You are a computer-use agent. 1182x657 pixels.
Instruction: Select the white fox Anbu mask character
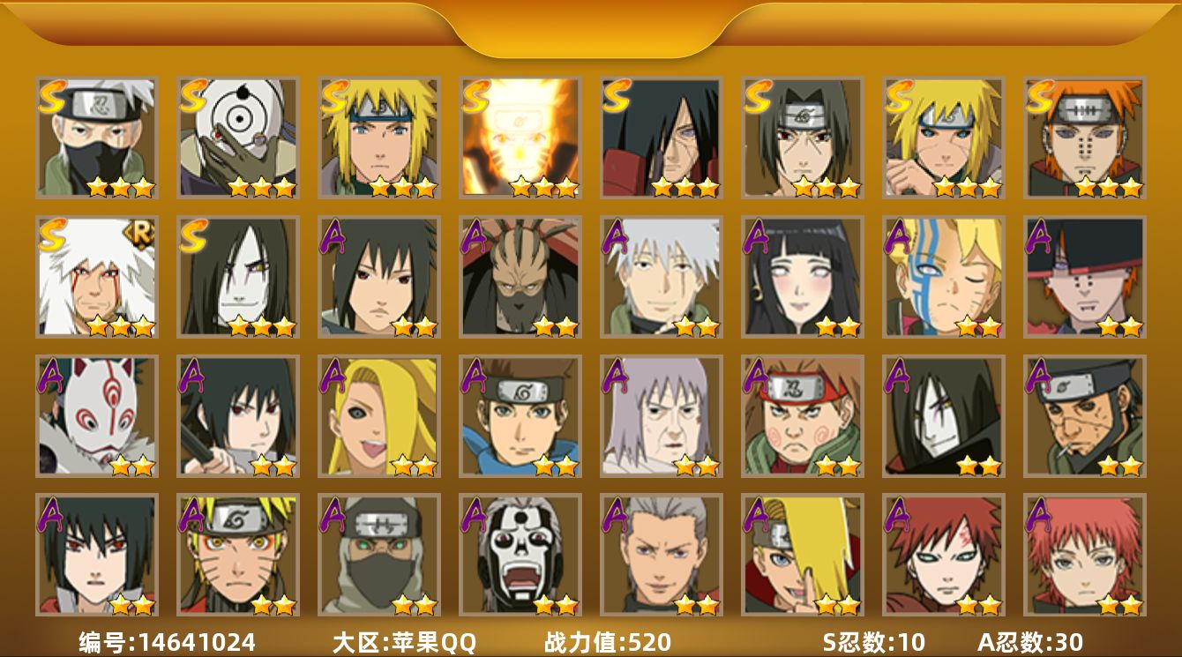pos(97,416)
